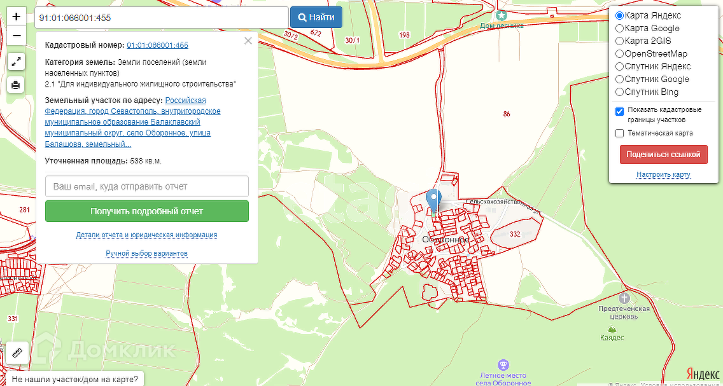Viewport: 723px width, 386px height.
Task: Click Получить подробный отчет button
Action: click(x=146, y=211)
